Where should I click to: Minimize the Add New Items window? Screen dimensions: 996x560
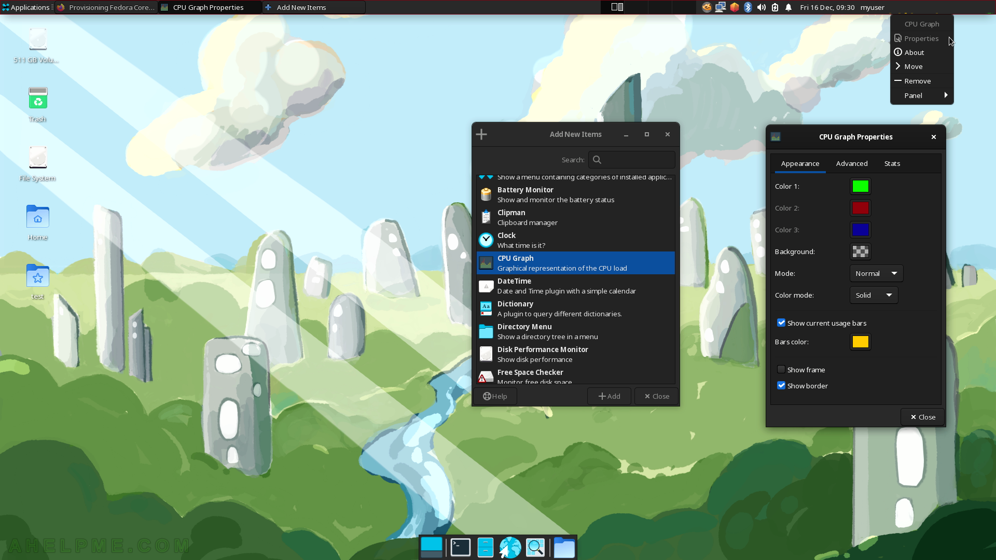tap(626, 134)
